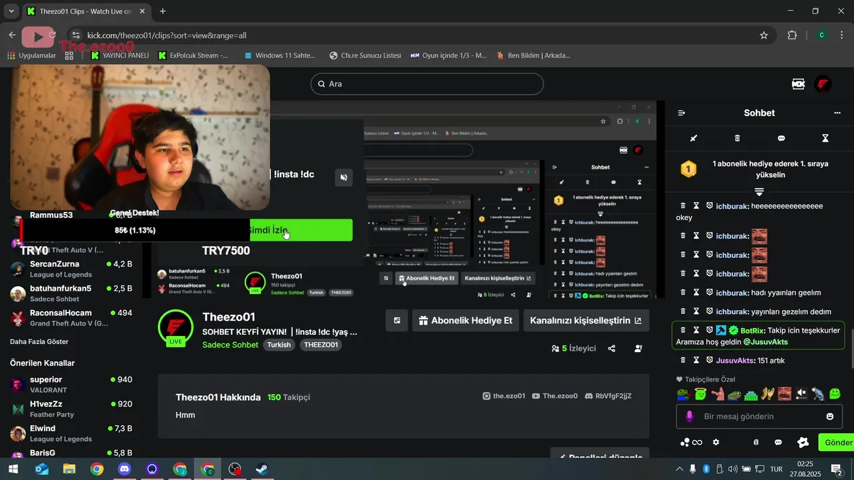Open the camera icon in Kick header

798,84
